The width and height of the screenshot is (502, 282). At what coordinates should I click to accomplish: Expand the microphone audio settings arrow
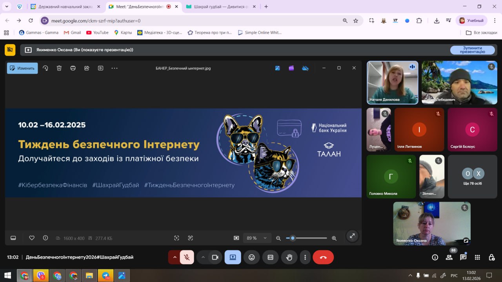tap(175, 257)
